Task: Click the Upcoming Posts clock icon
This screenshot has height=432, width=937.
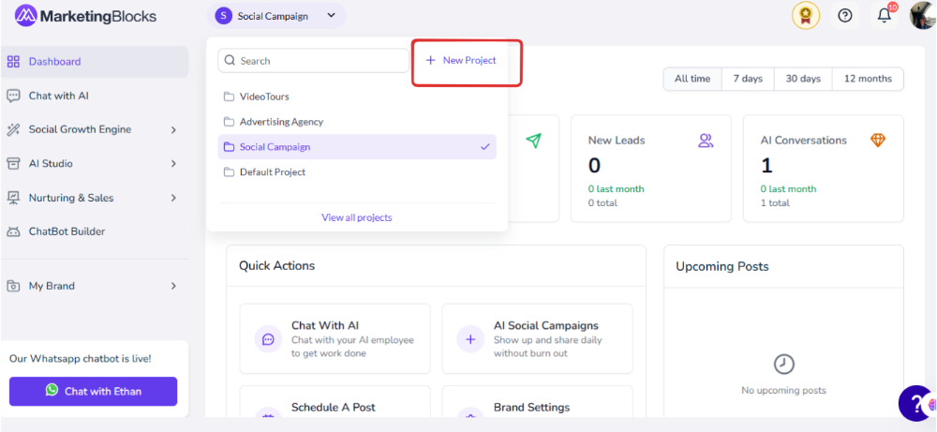Action: point(783,364)
